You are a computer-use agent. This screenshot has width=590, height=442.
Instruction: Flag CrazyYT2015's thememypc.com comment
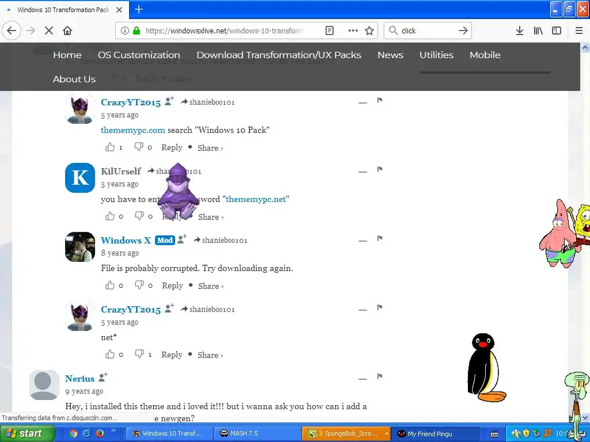pos(380,100)
